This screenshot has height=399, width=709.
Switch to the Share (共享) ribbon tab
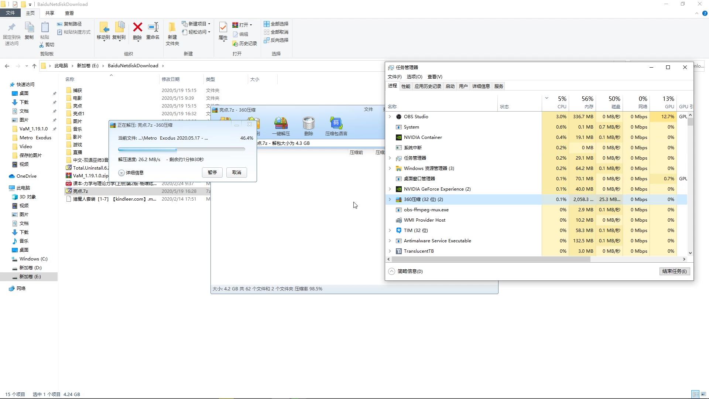pos(50,13)
